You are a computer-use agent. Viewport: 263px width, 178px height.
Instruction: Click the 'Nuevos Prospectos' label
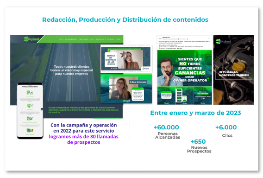coord(199,149)
